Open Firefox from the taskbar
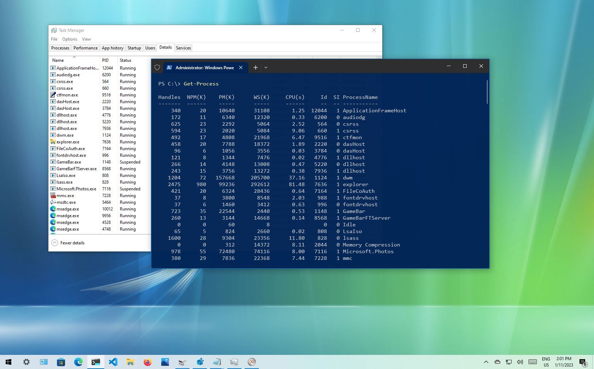Image resolution: width=594 pixels, height=369 pixels. 147,362
